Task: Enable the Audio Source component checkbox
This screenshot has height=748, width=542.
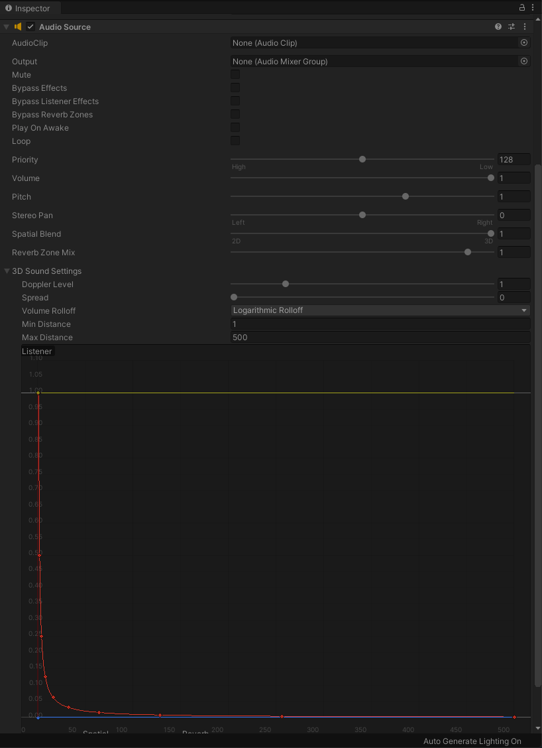Action: point(30,26)
